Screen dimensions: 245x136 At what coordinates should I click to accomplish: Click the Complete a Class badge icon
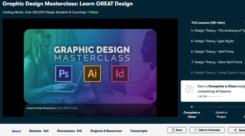coord(189,89)
